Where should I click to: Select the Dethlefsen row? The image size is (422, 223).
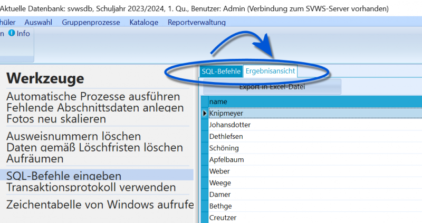(x=315, y=136)
